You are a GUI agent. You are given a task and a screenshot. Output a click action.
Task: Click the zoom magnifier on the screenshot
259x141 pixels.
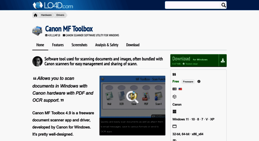(132, 97)
